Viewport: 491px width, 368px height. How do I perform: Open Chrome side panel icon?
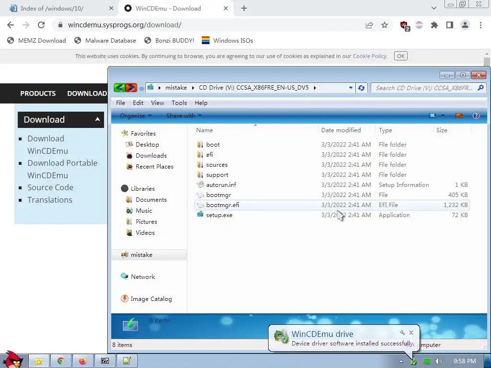coord(450,25)
